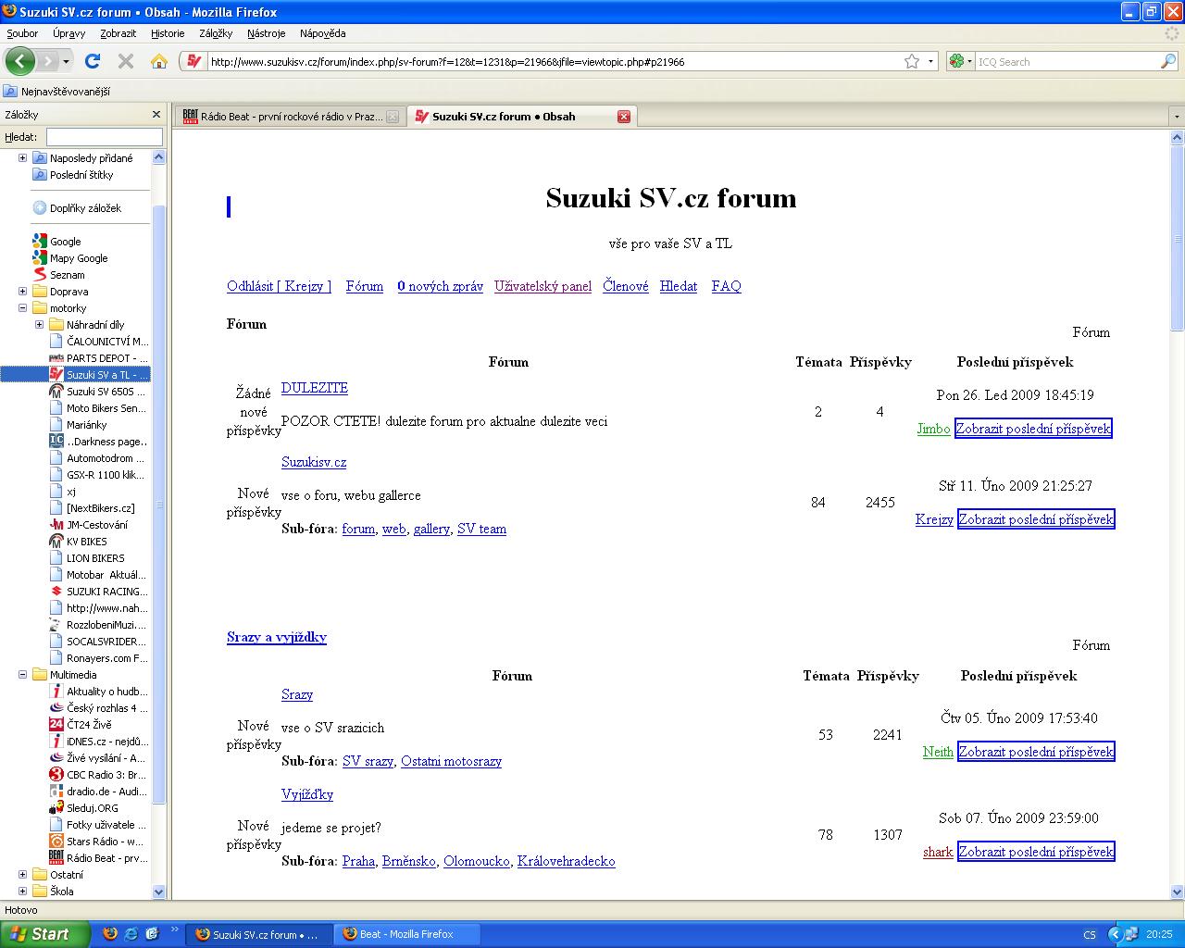
Task: Open the Úpravy menu
Action: click(x=69, y=32)
